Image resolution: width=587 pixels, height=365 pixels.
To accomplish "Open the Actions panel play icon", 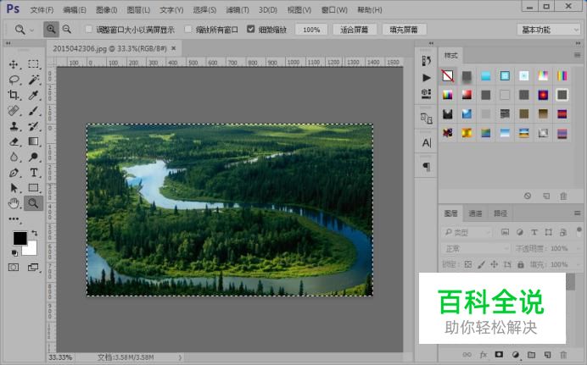I will [426, 78].
